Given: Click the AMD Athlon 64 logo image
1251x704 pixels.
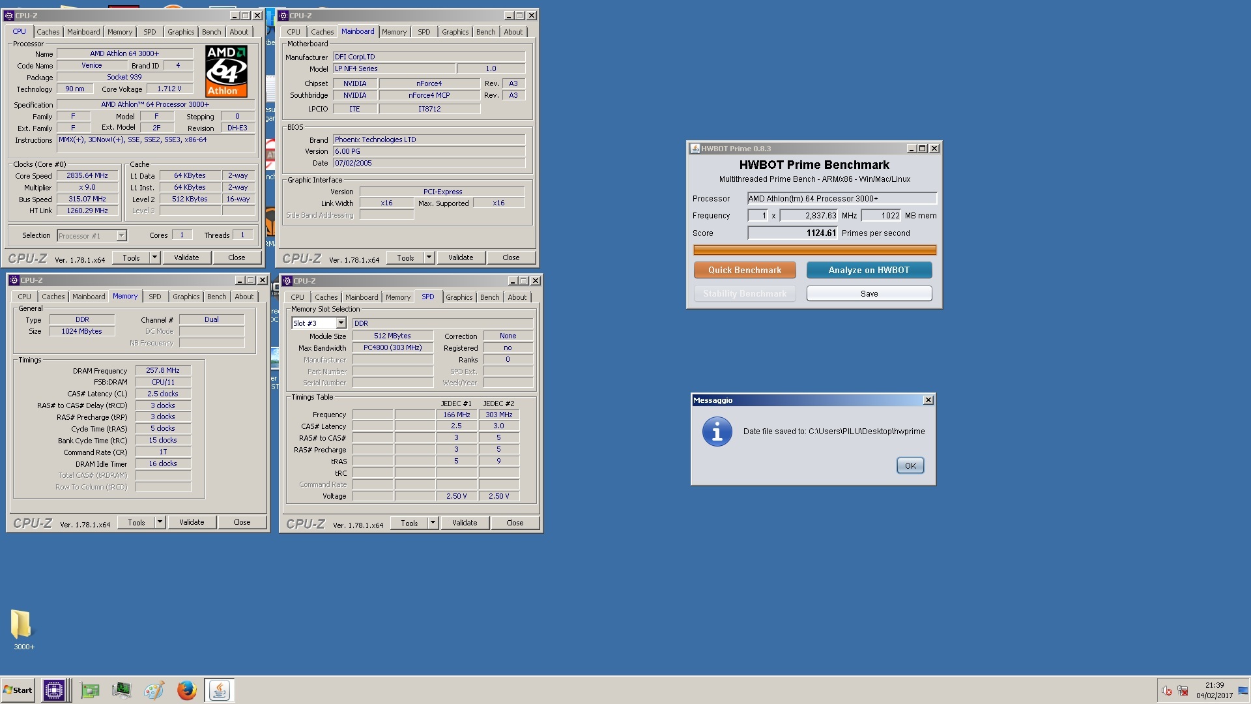Looking at the screenshot, I should [x=226, y=71].
